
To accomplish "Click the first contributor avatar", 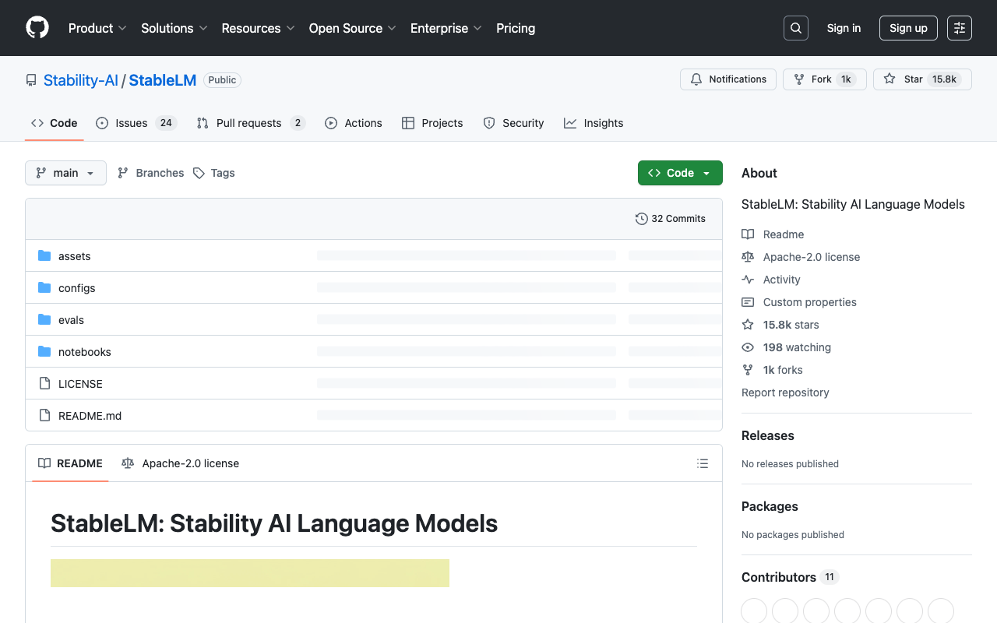I will click(x=754, y=611).
